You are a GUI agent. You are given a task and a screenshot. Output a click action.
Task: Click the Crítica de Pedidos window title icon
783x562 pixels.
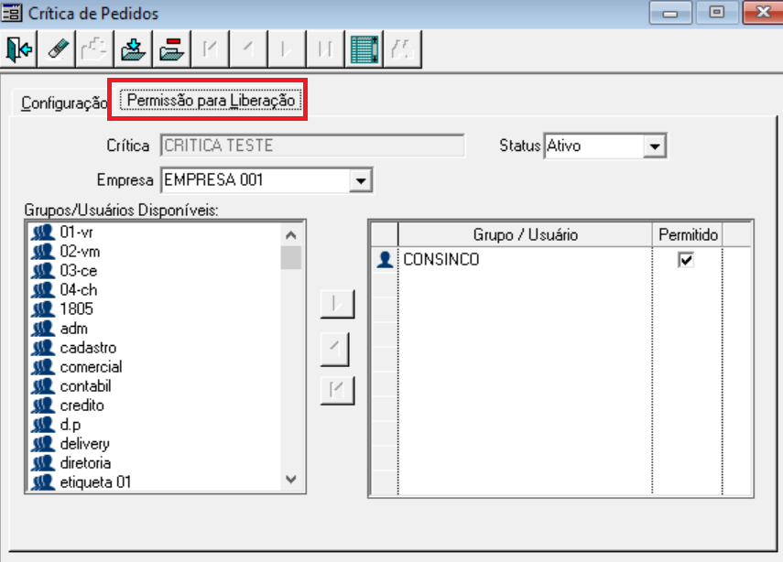point(11,12)
